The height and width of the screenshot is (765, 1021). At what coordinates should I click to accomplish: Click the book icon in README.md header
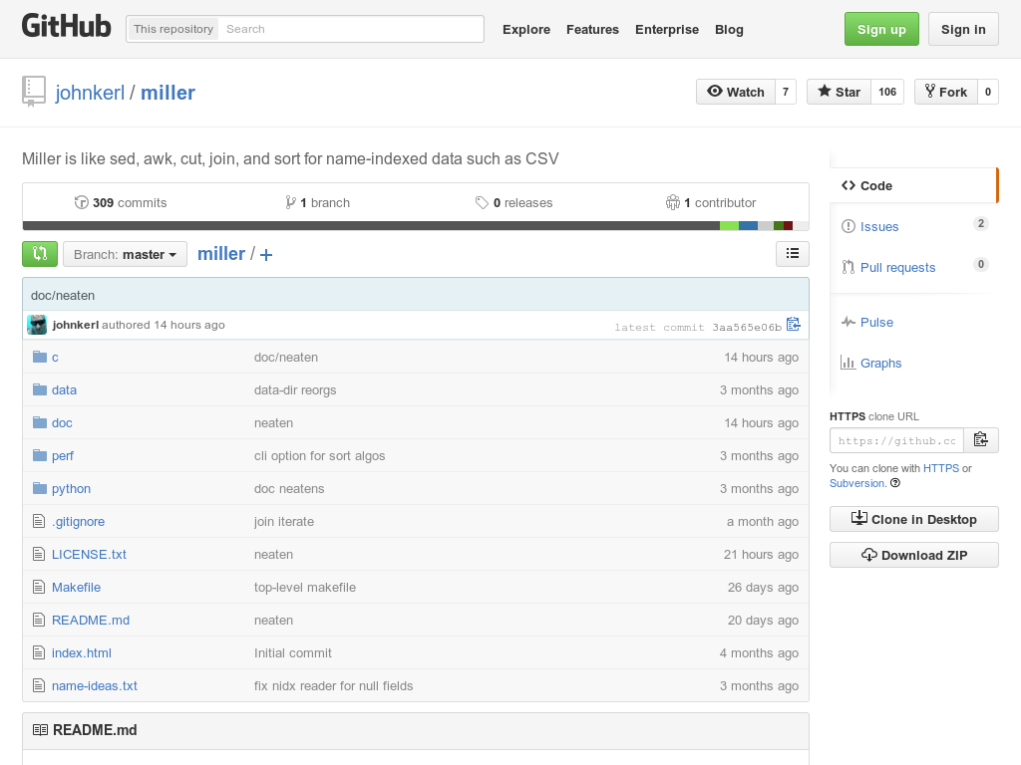[40, 730]
